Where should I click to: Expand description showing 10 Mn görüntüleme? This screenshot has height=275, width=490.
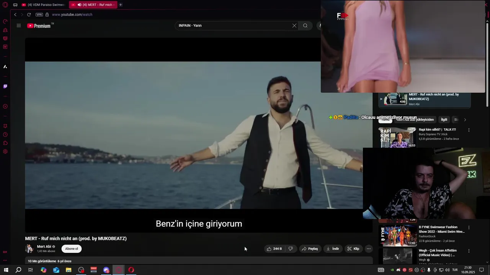pos(199,261)
